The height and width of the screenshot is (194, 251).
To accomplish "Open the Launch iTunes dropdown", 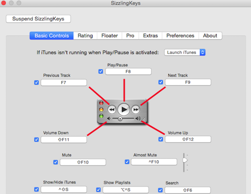I will pyautogui.click(x=185, y=52).
